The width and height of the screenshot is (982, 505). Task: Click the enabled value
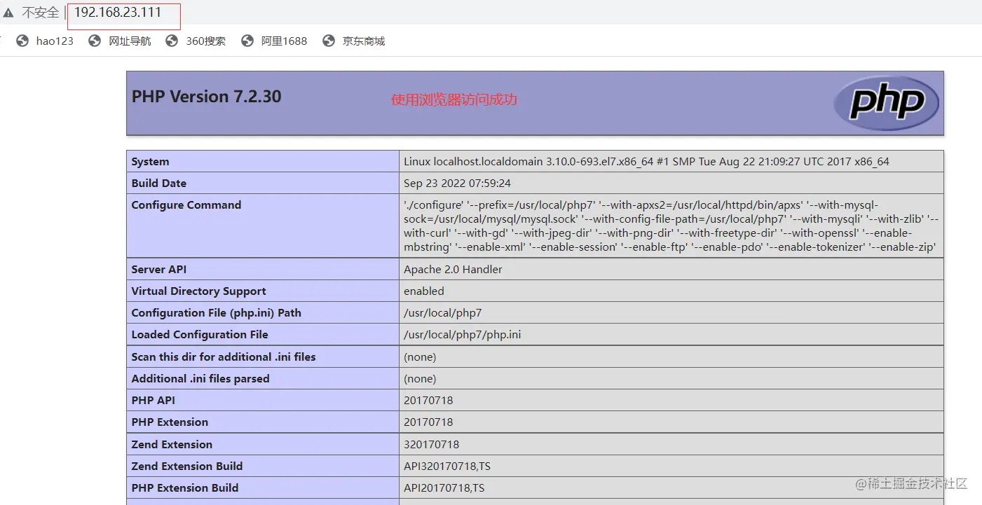point(424,291)
